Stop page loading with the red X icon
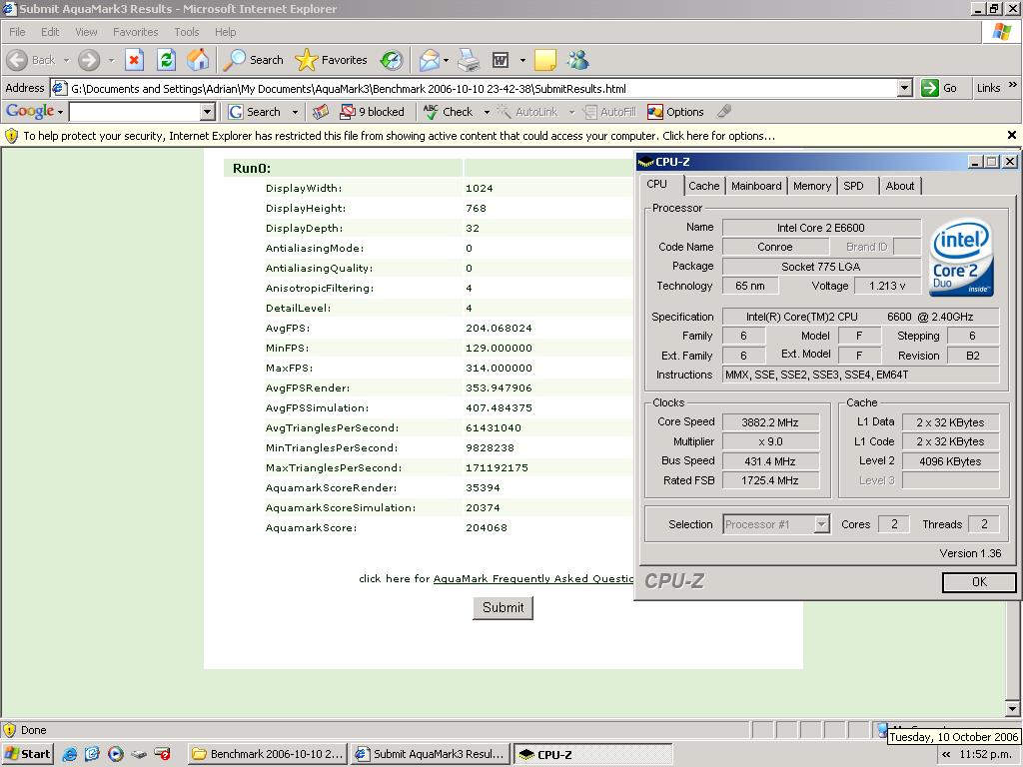Screen dimensions: 1023x767 pyautogui.click(x=134, y=60)
